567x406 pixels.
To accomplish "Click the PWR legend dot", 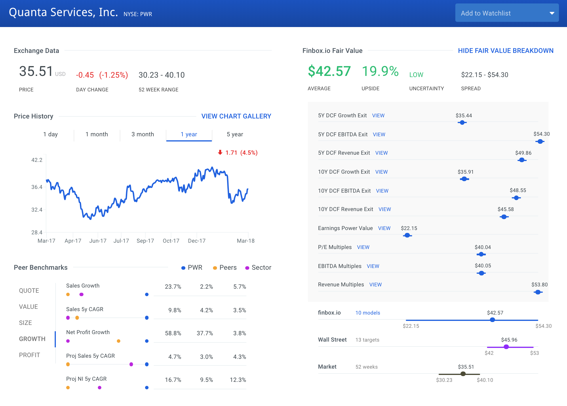I will point(183,268).
